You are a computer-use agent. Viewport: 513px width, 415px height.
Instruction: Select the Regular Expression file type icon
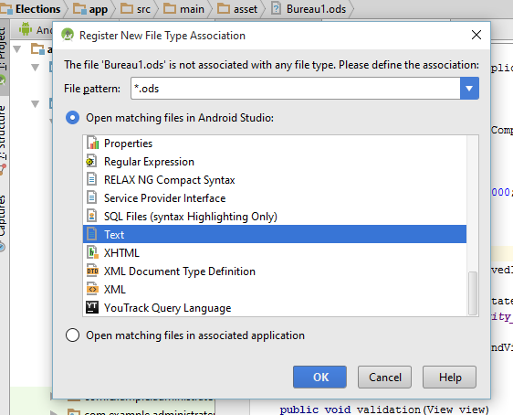pos(91,162)
